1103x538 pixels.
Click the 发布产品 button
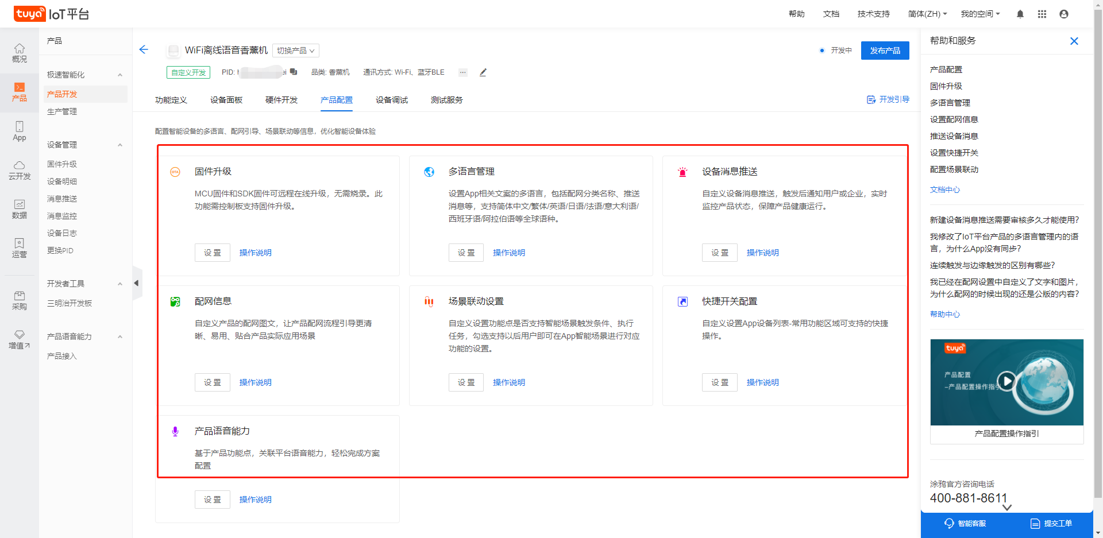click(x=885, y=51)
